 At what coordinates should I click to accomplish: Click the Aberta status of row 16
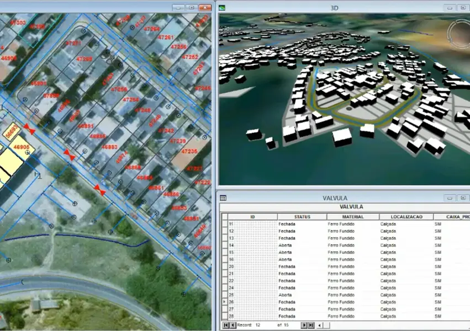[x=285, y=259]
